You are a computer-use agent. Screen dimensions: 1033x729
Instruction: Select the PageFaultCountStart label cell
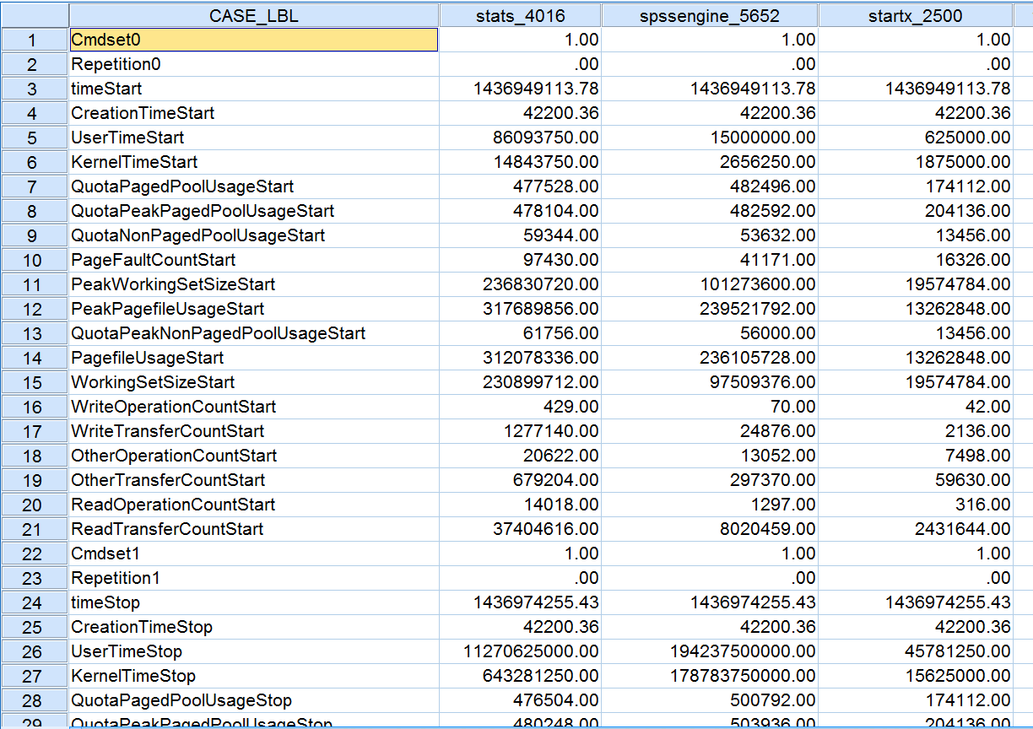pyautogui.click(x=253, y=260)
